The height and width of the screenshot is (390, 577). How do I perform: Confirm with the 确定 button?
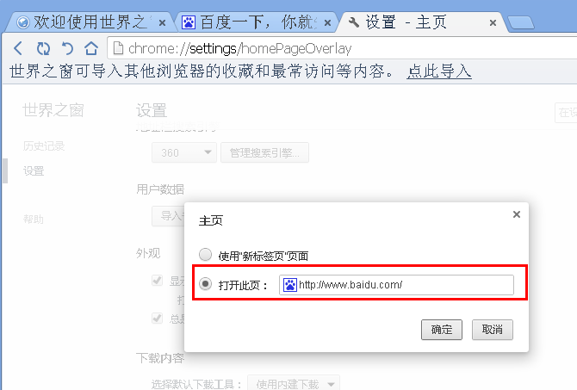442,330
